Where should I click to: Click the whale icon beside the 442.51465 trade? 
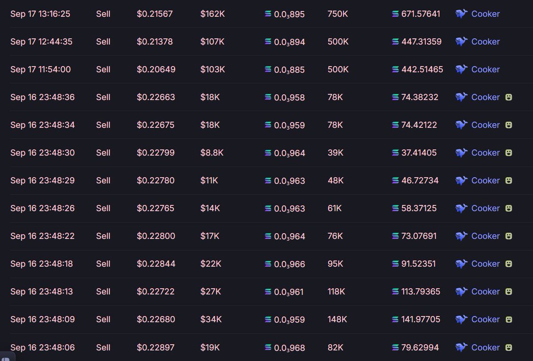[x=461, y=70]
